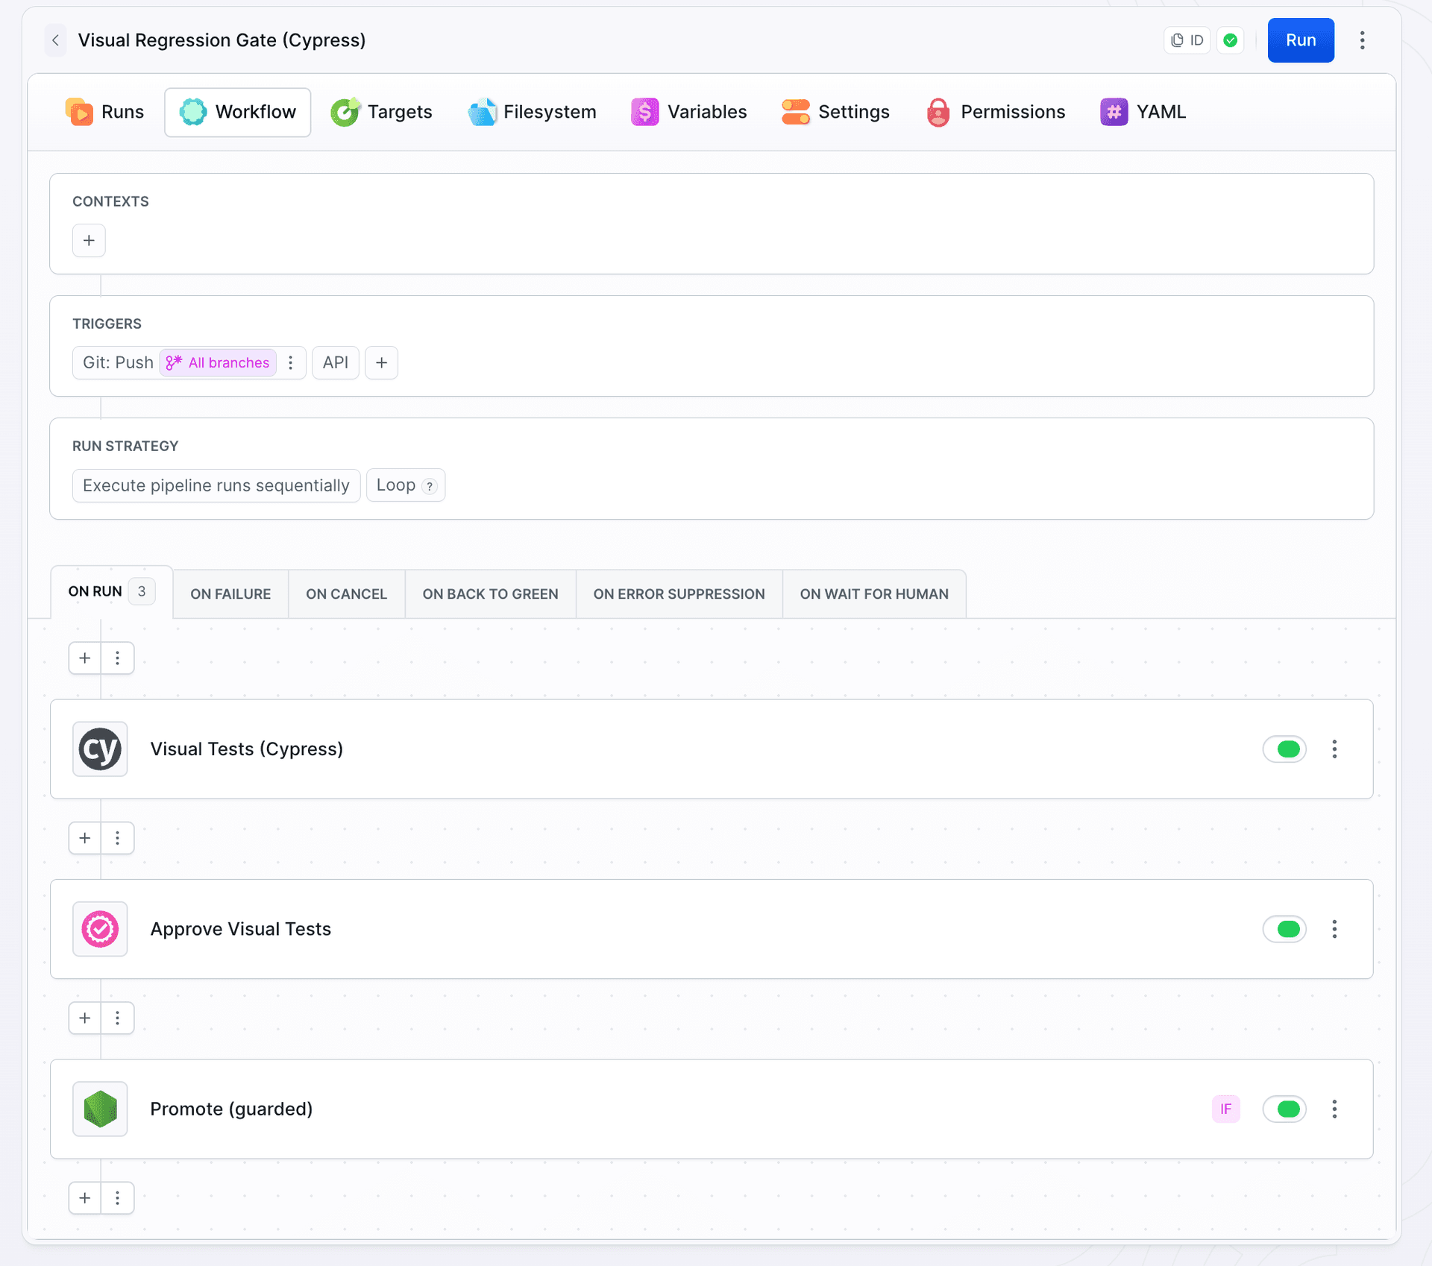
Task: Switch to the YAML tab
Action: click(x=1143, y=112)
